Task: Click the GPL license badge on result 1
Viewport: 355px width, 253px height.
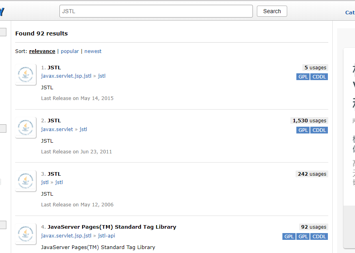Action: click(x=303, y=77)
